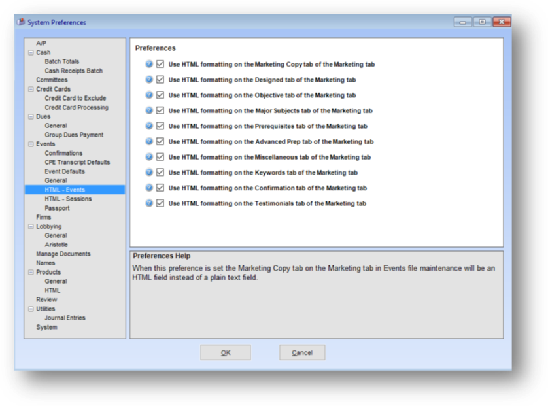This screenshot has height=406, width=548.
Task: Maximize the System Preferences window
Action: pos(482,22)
